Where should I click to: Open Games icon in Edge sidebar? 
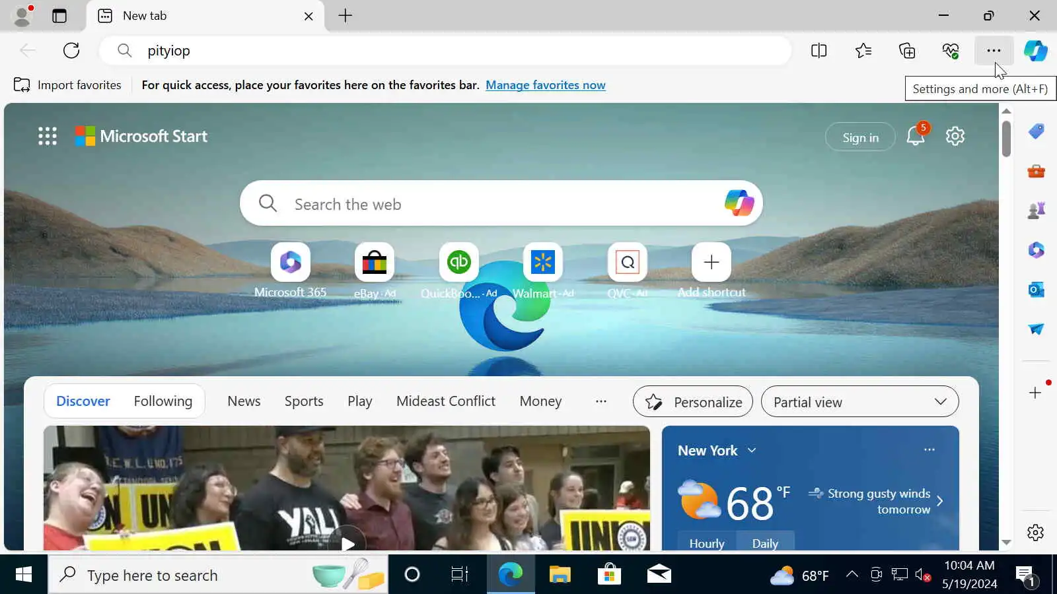coord(1036,211)
